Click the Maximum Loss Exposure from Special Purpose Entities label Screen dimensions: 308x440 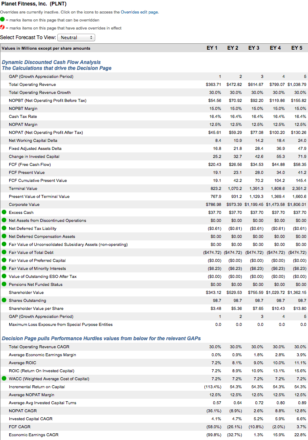pyautogui.click(x=61, y=324)
